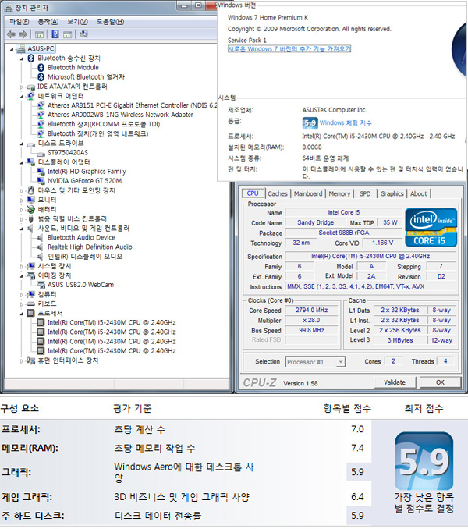Open the Windows 체험 지수 link
This screenshot has height=529, width=468.
[346, 122]
